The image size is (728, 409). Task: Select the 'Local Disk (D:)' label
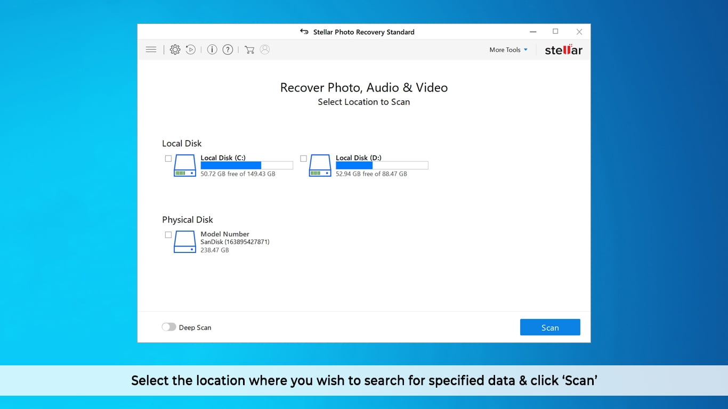[x=359, y=158]
